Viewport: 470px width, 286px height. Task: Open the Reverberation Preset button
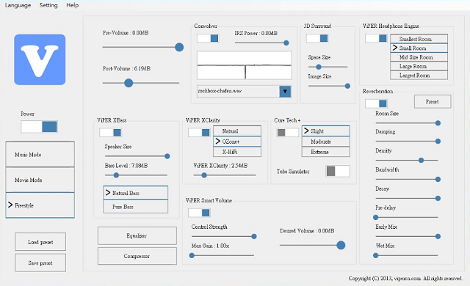(433, 102)
